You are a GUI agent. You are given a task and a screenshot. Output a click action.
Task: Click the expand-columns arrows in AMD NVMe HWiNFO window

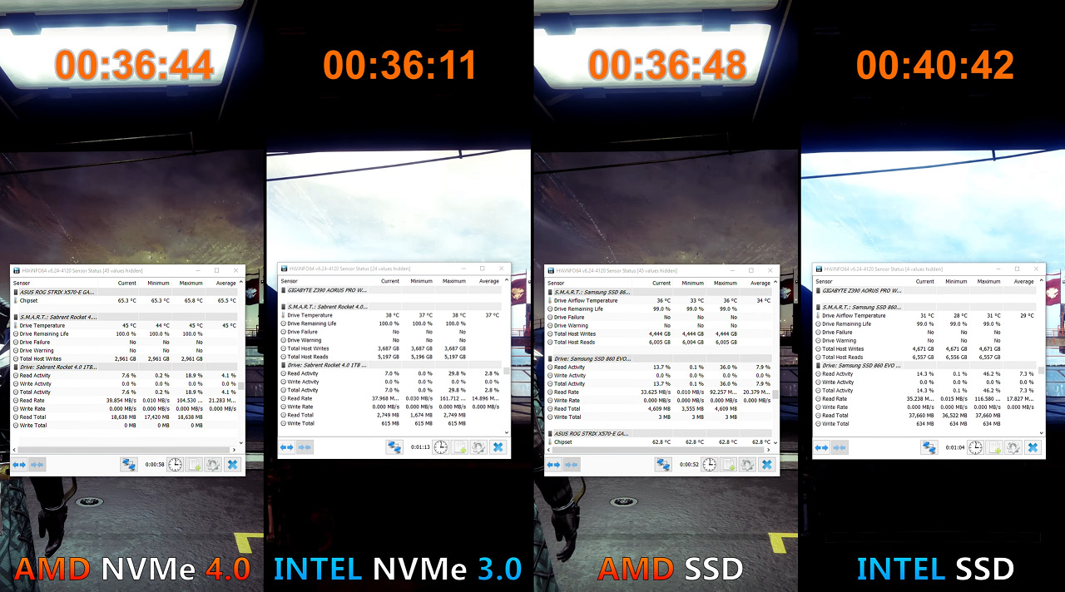point(20,464)
